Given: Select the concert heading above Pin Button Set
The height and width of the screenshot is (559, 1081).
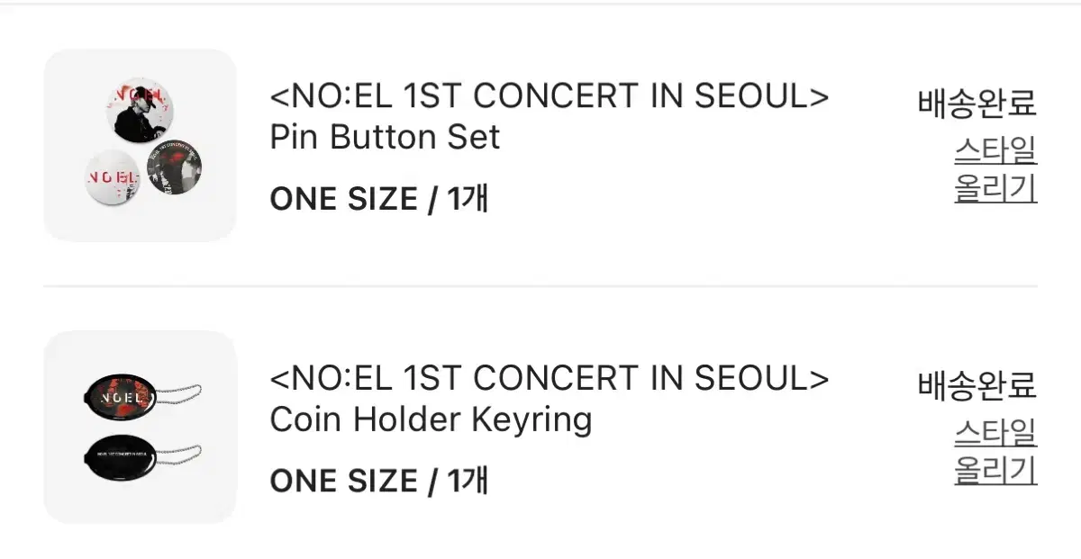Looking at the screenshot, I should coord(550,96).
